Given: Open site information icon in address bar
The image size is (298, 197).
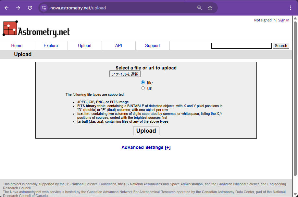Looking at the screenshot, I should [44, 8].
